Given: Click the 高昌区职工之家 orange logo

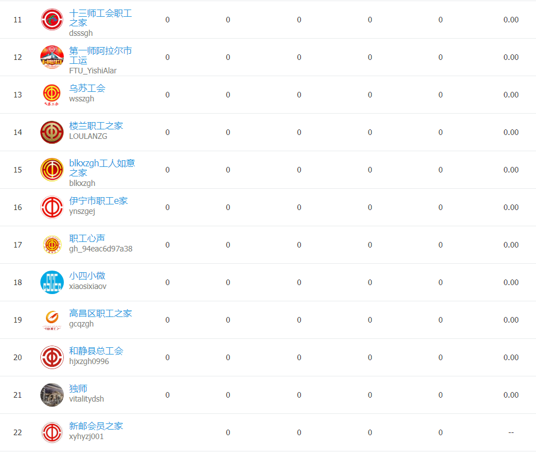Looking at the screenshot, I should [52, 320].
